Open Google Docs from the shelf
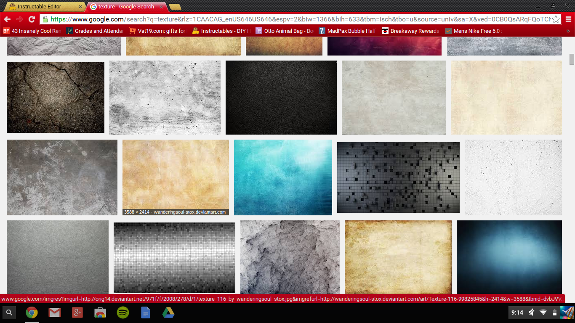The image size is (575, 323). tap(145, 312)
